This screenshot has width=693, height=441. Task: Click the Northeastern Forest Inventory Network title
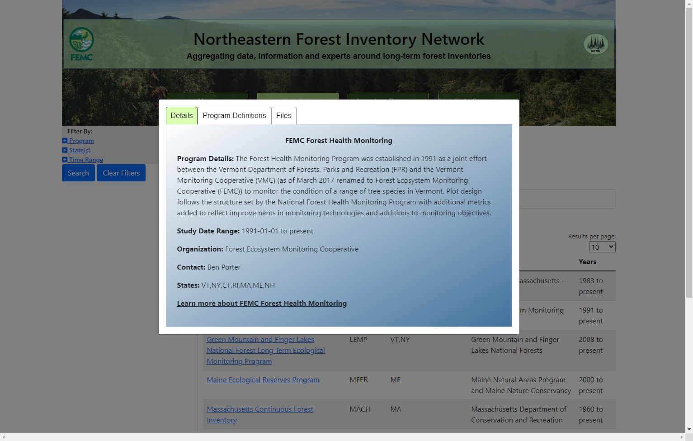(339, 39)
